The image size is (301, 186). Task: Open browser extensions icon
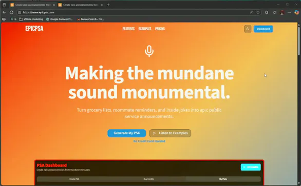point(267,12)
